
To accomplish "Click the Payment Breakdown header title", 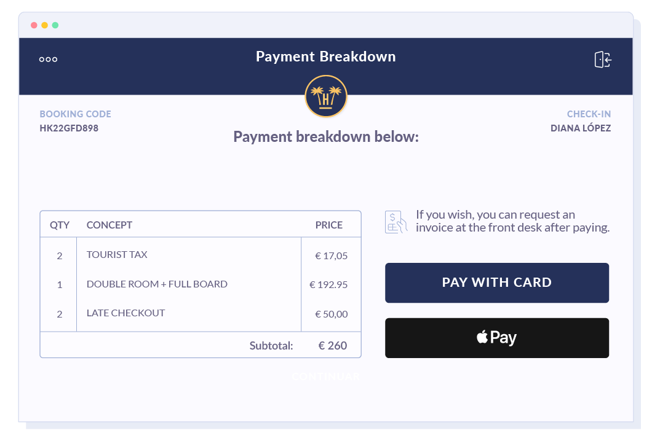I will (x=325, y=57).
